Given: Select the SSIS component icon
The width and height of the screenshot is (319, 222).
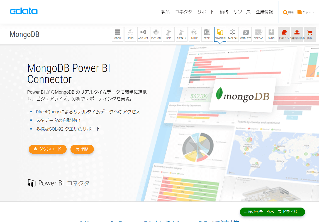Looking at the screenshot, I should [x=169, y=34].
